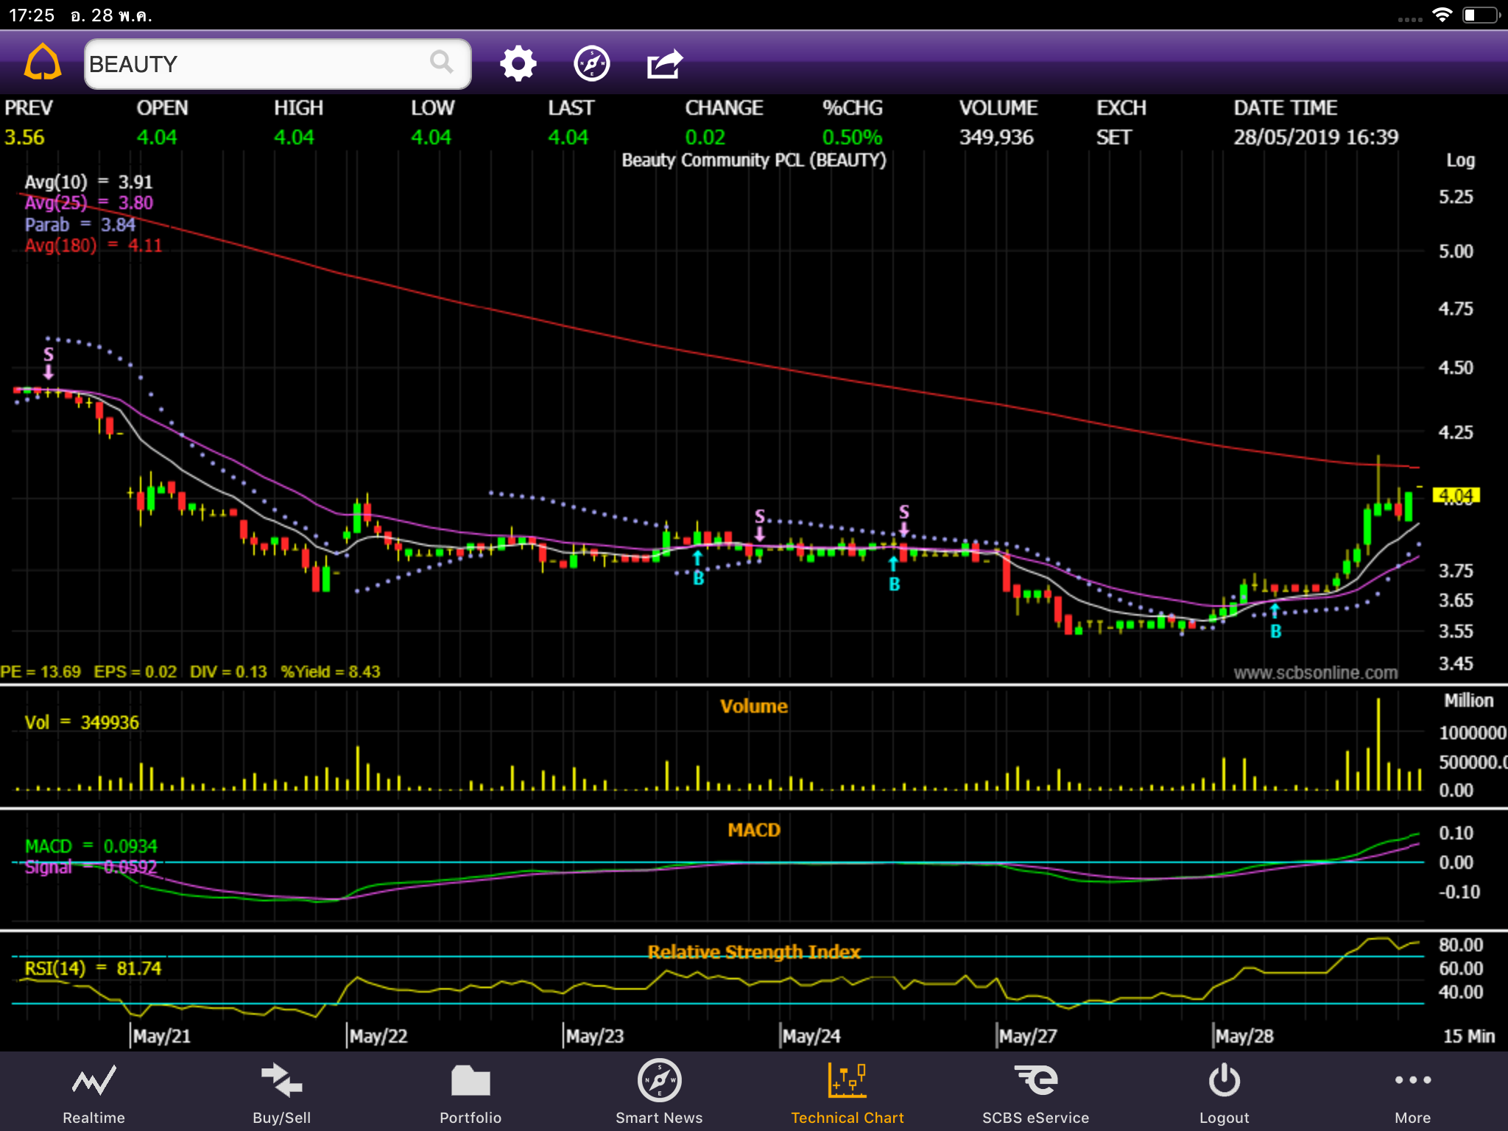Open www.scbsonline.com watermark link
This screenshot has width=1508, height=1131.
click(x=1315, y=672)
